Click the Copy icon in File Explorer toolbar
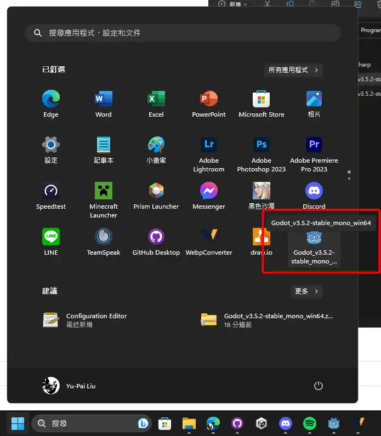This screenshot has height=436, width=381. [x=290, y=3]
